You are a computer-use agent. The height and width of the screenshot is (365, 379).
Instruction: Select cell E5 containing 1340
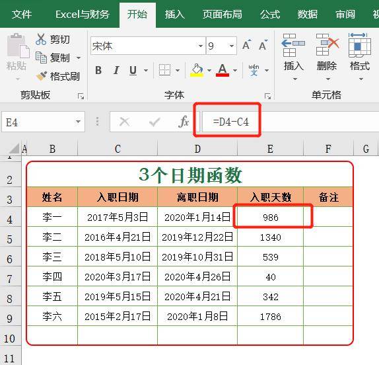point(270,237)
